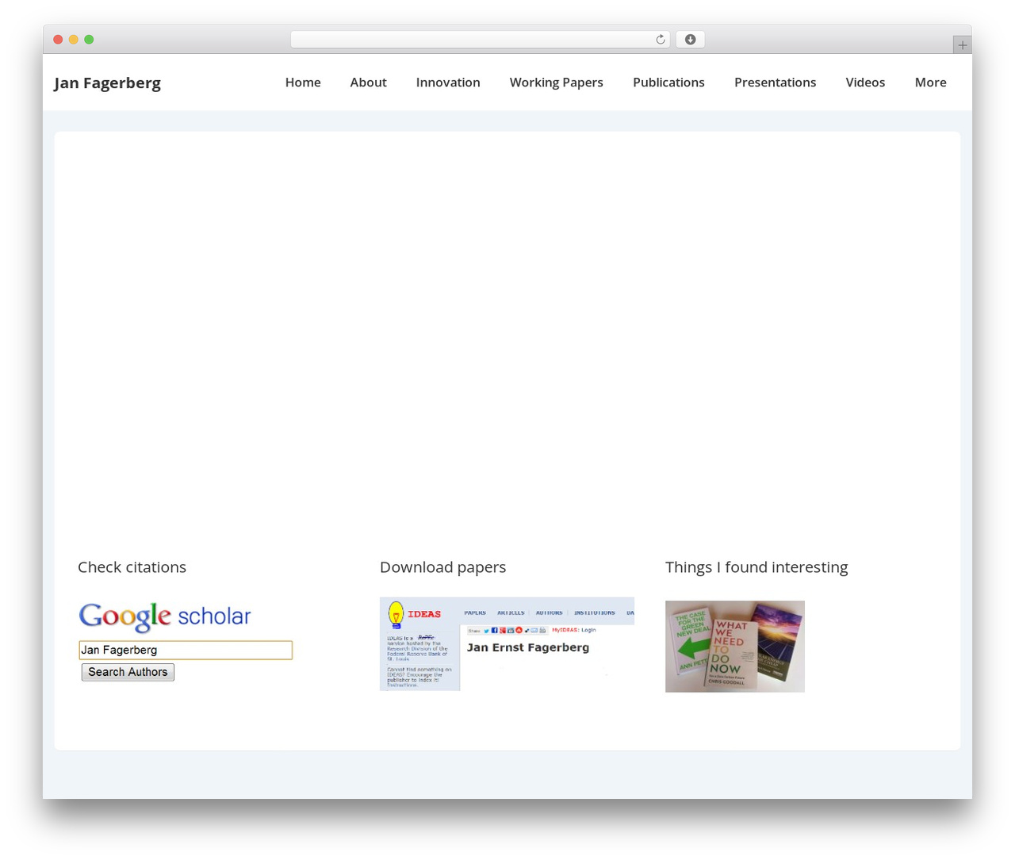Click the Search Authors button

128,672
